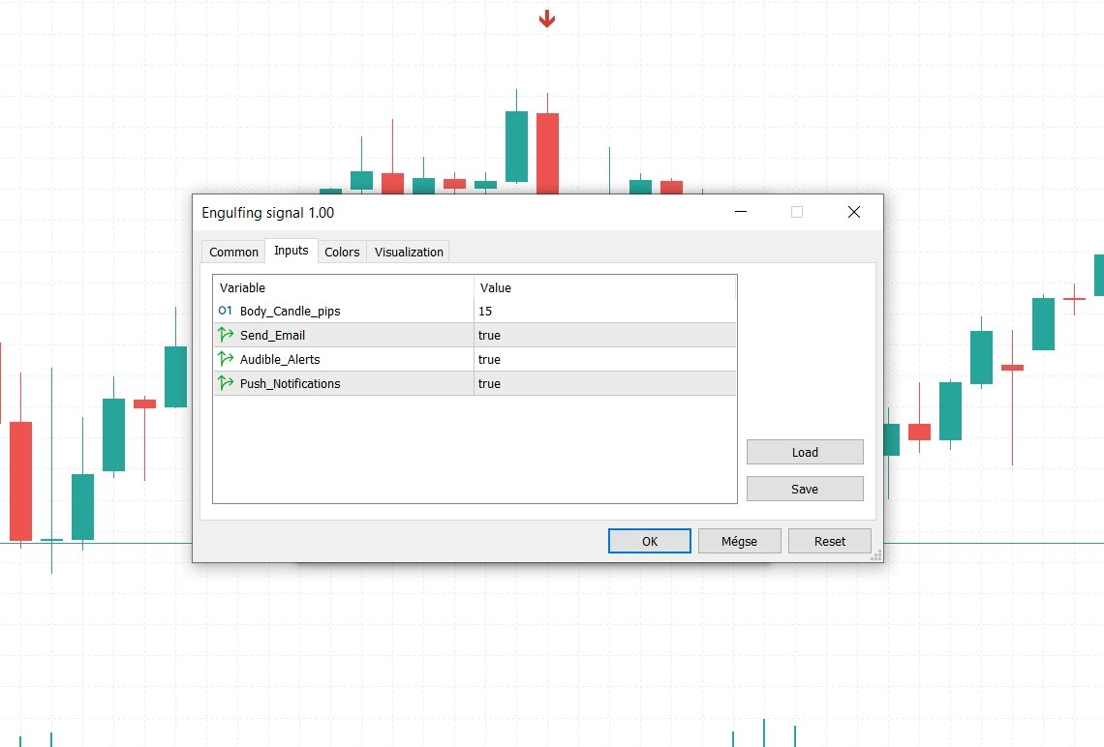This screenshot has width=1104, height=747.
Task: Click the Reset button
Action: point(829,541)
